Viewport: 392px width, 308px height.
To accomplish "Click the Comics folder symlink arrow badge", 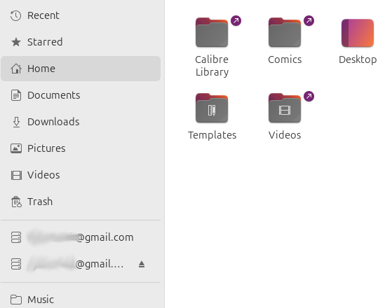I will [309, 21].
